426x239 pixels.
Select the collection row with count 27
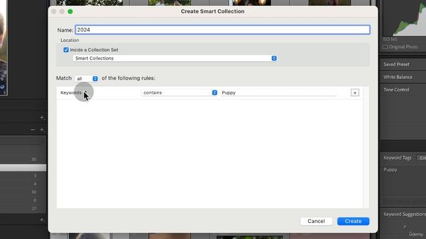pos(23,208)
